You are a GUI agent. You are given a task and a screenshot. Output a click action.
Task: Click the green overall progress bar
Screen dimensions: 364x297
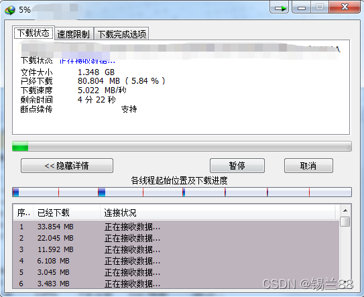[x=182, y=146]
